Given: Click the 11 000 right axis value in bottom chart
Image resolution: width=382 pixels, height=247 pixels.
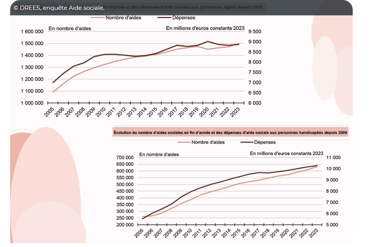Looking at the screenshot, I should point(333,157).
